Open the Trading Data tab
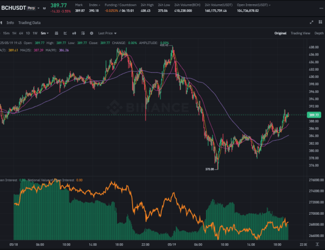 pos(29,23)
